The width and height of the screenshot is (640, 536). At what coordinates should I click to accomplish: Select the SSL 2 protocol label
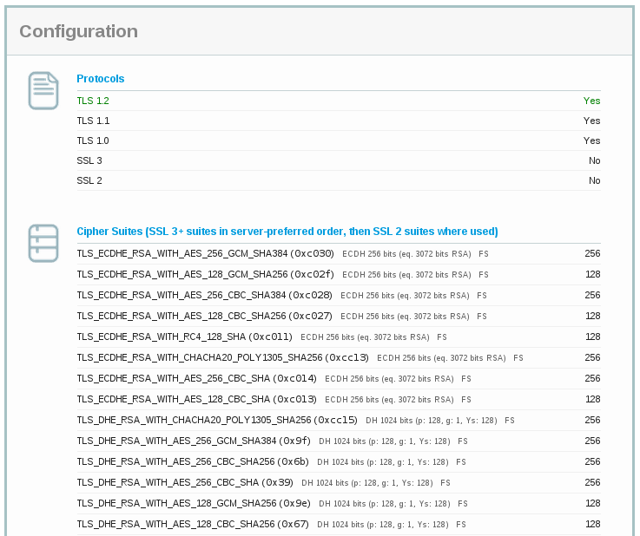(89, 180)
